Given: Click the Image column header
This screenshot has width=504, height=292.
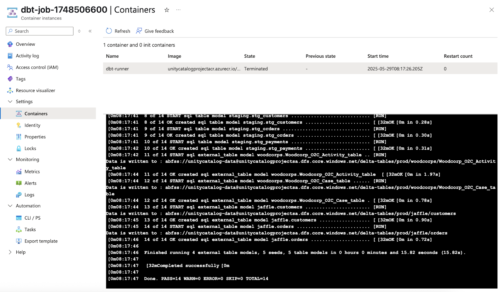Looking at the screenshot, I should (x=175, y=56).
